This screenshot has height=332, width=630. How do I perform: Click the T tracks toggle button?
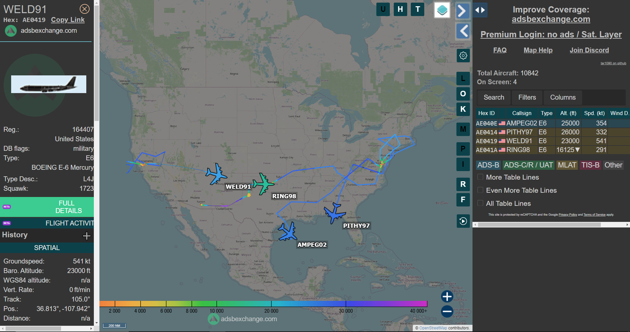coord(418,9)
